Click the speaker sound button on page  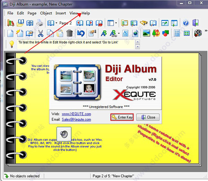tap(64, 134)
